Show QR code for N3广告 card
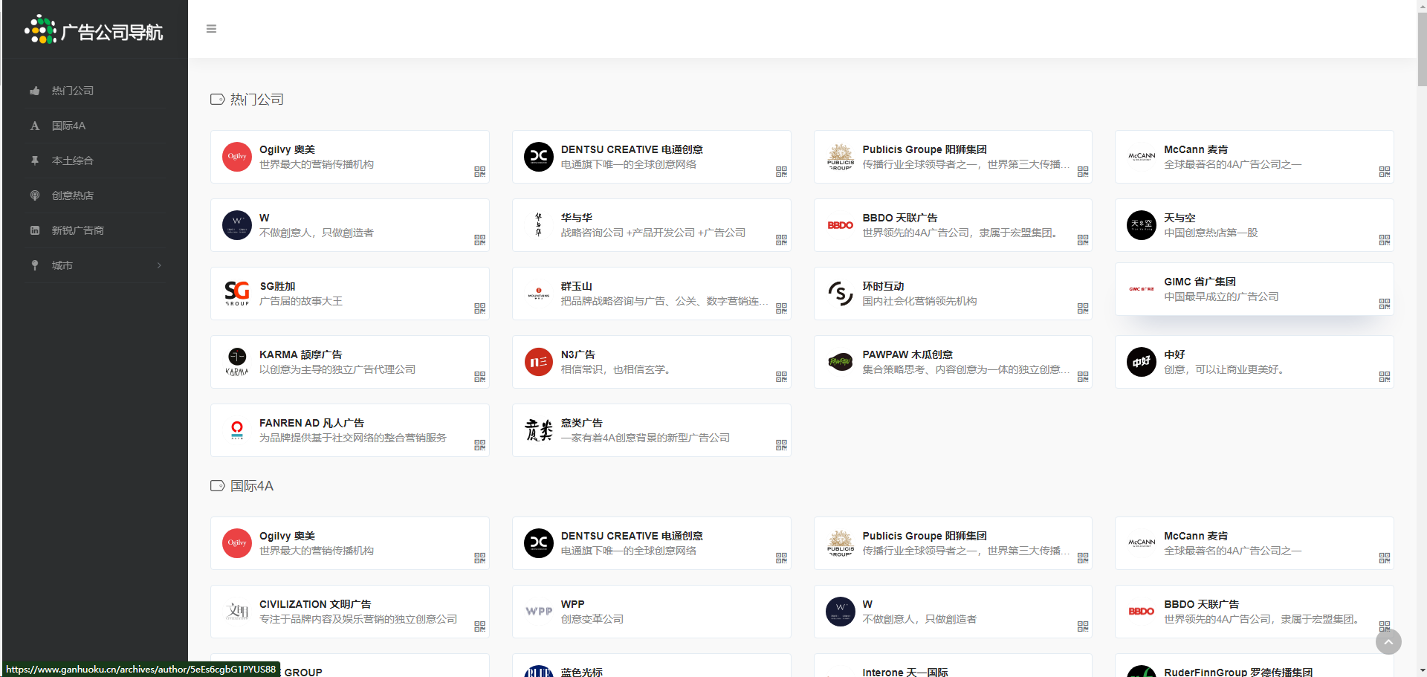 [781, 377]
